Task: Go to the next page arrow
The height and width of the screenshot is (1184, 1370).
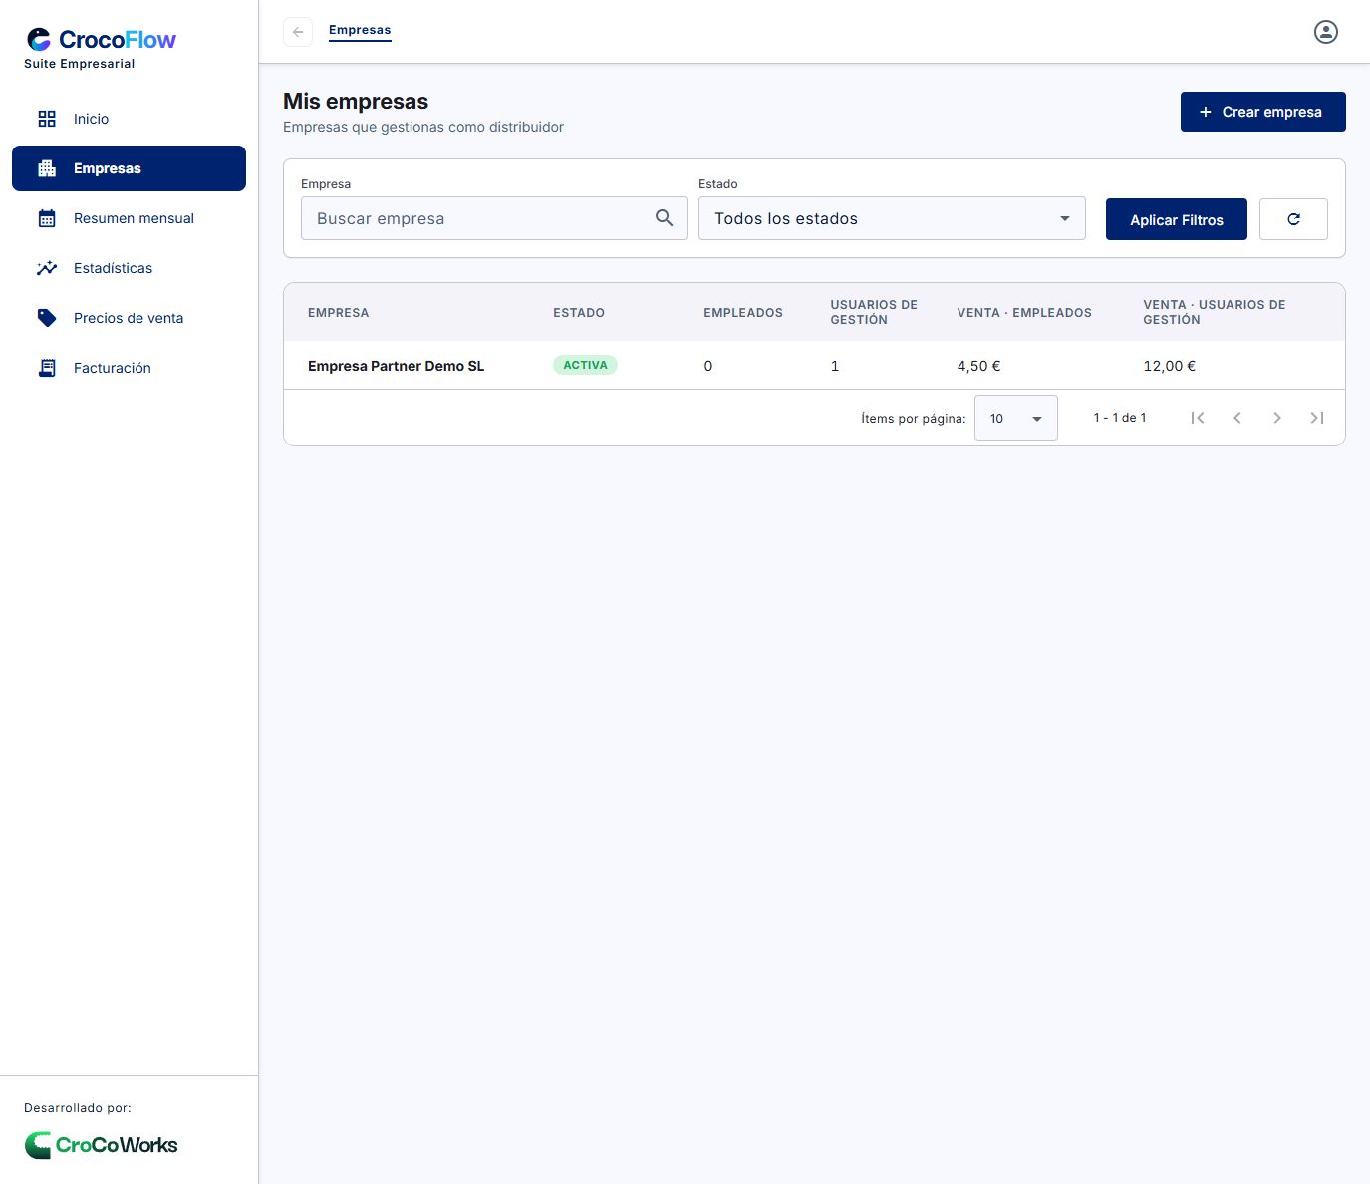Action: [1277, 418]
